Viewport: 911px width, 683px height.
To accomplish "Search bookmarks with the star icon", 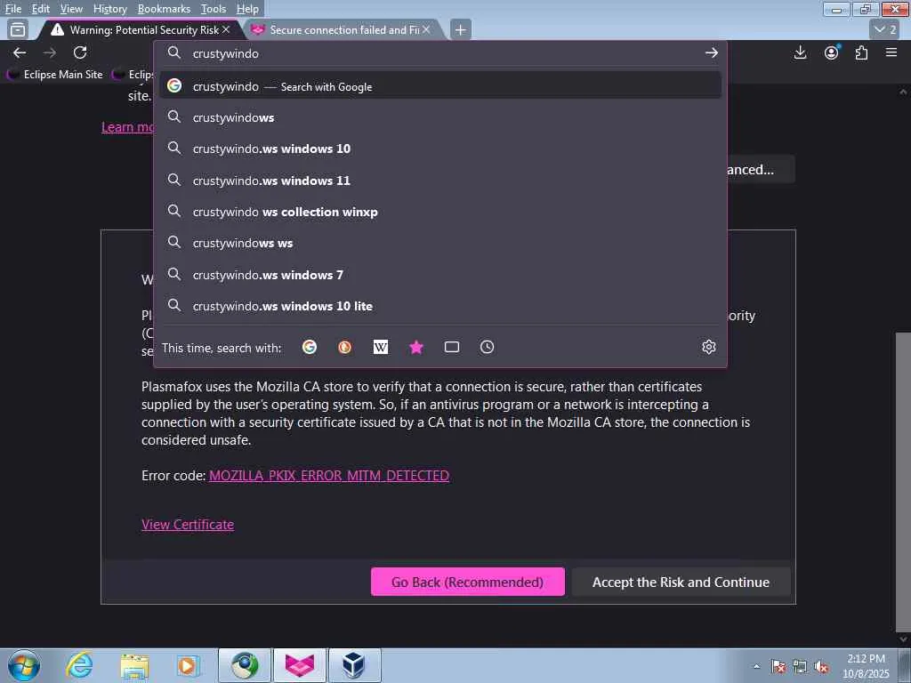I will point(416,348).
